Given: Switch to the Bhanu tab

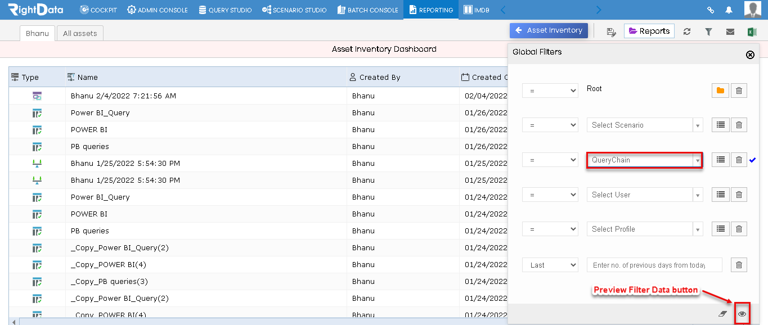Looking at the screenshot, I should [37, 33].
